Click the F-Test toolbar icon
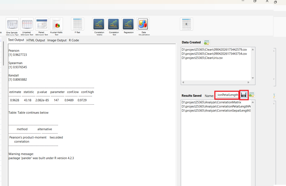The width and height of the screenshot is (286, 186). [x=77, y=24]
